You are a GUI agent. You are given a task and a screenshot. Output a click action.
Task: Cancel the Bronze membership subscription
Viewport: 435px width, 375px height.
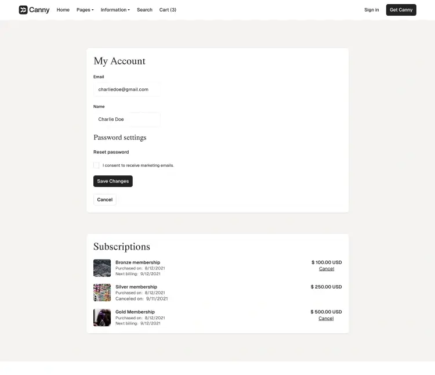[x=327, y=269]
